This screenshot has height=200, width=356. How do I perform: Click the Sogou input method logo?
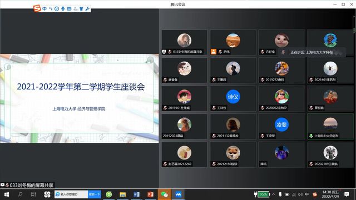(37, 8)
